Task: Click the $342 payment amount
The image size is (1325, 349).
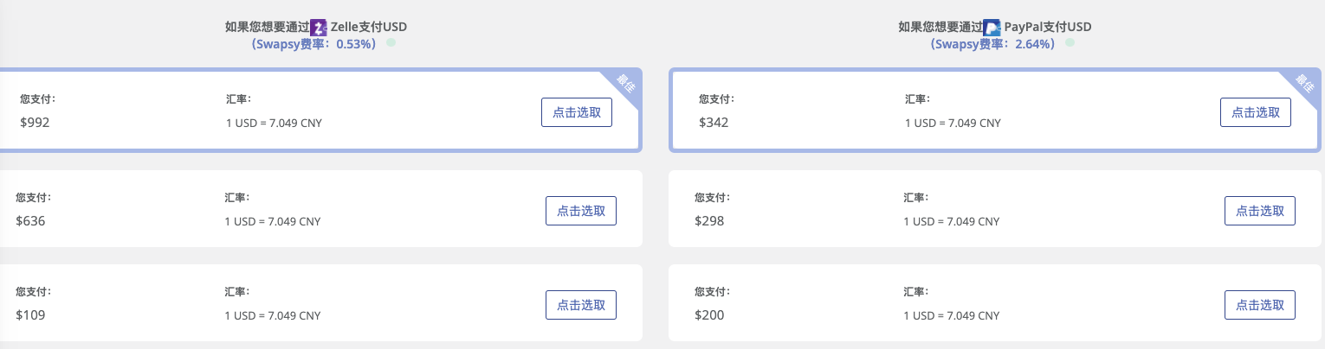Action: pos(714,123)
